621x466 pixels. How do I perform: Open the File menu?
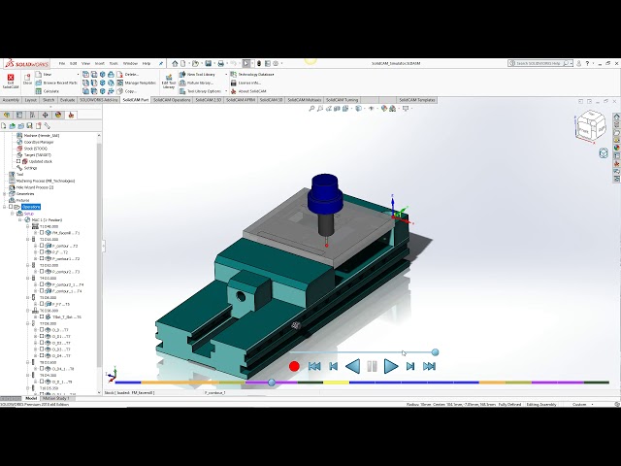point(62,63)
